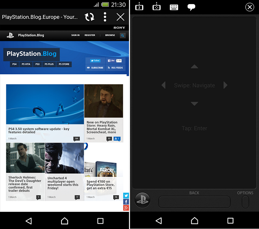Open the speech bubble comment icon
The height and width of the screenshot is (229, 259).
pyautogui.click(x=191, y=7)
